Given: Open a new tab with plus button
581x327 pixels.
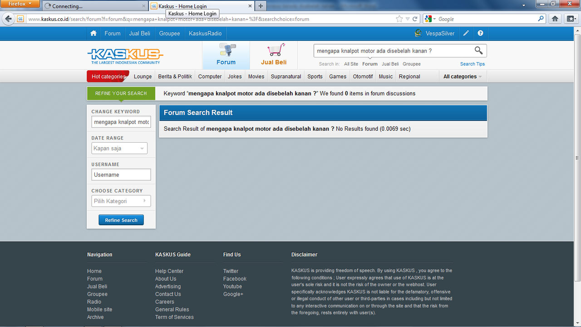Looking at the screenshot, I should (261, 6).
